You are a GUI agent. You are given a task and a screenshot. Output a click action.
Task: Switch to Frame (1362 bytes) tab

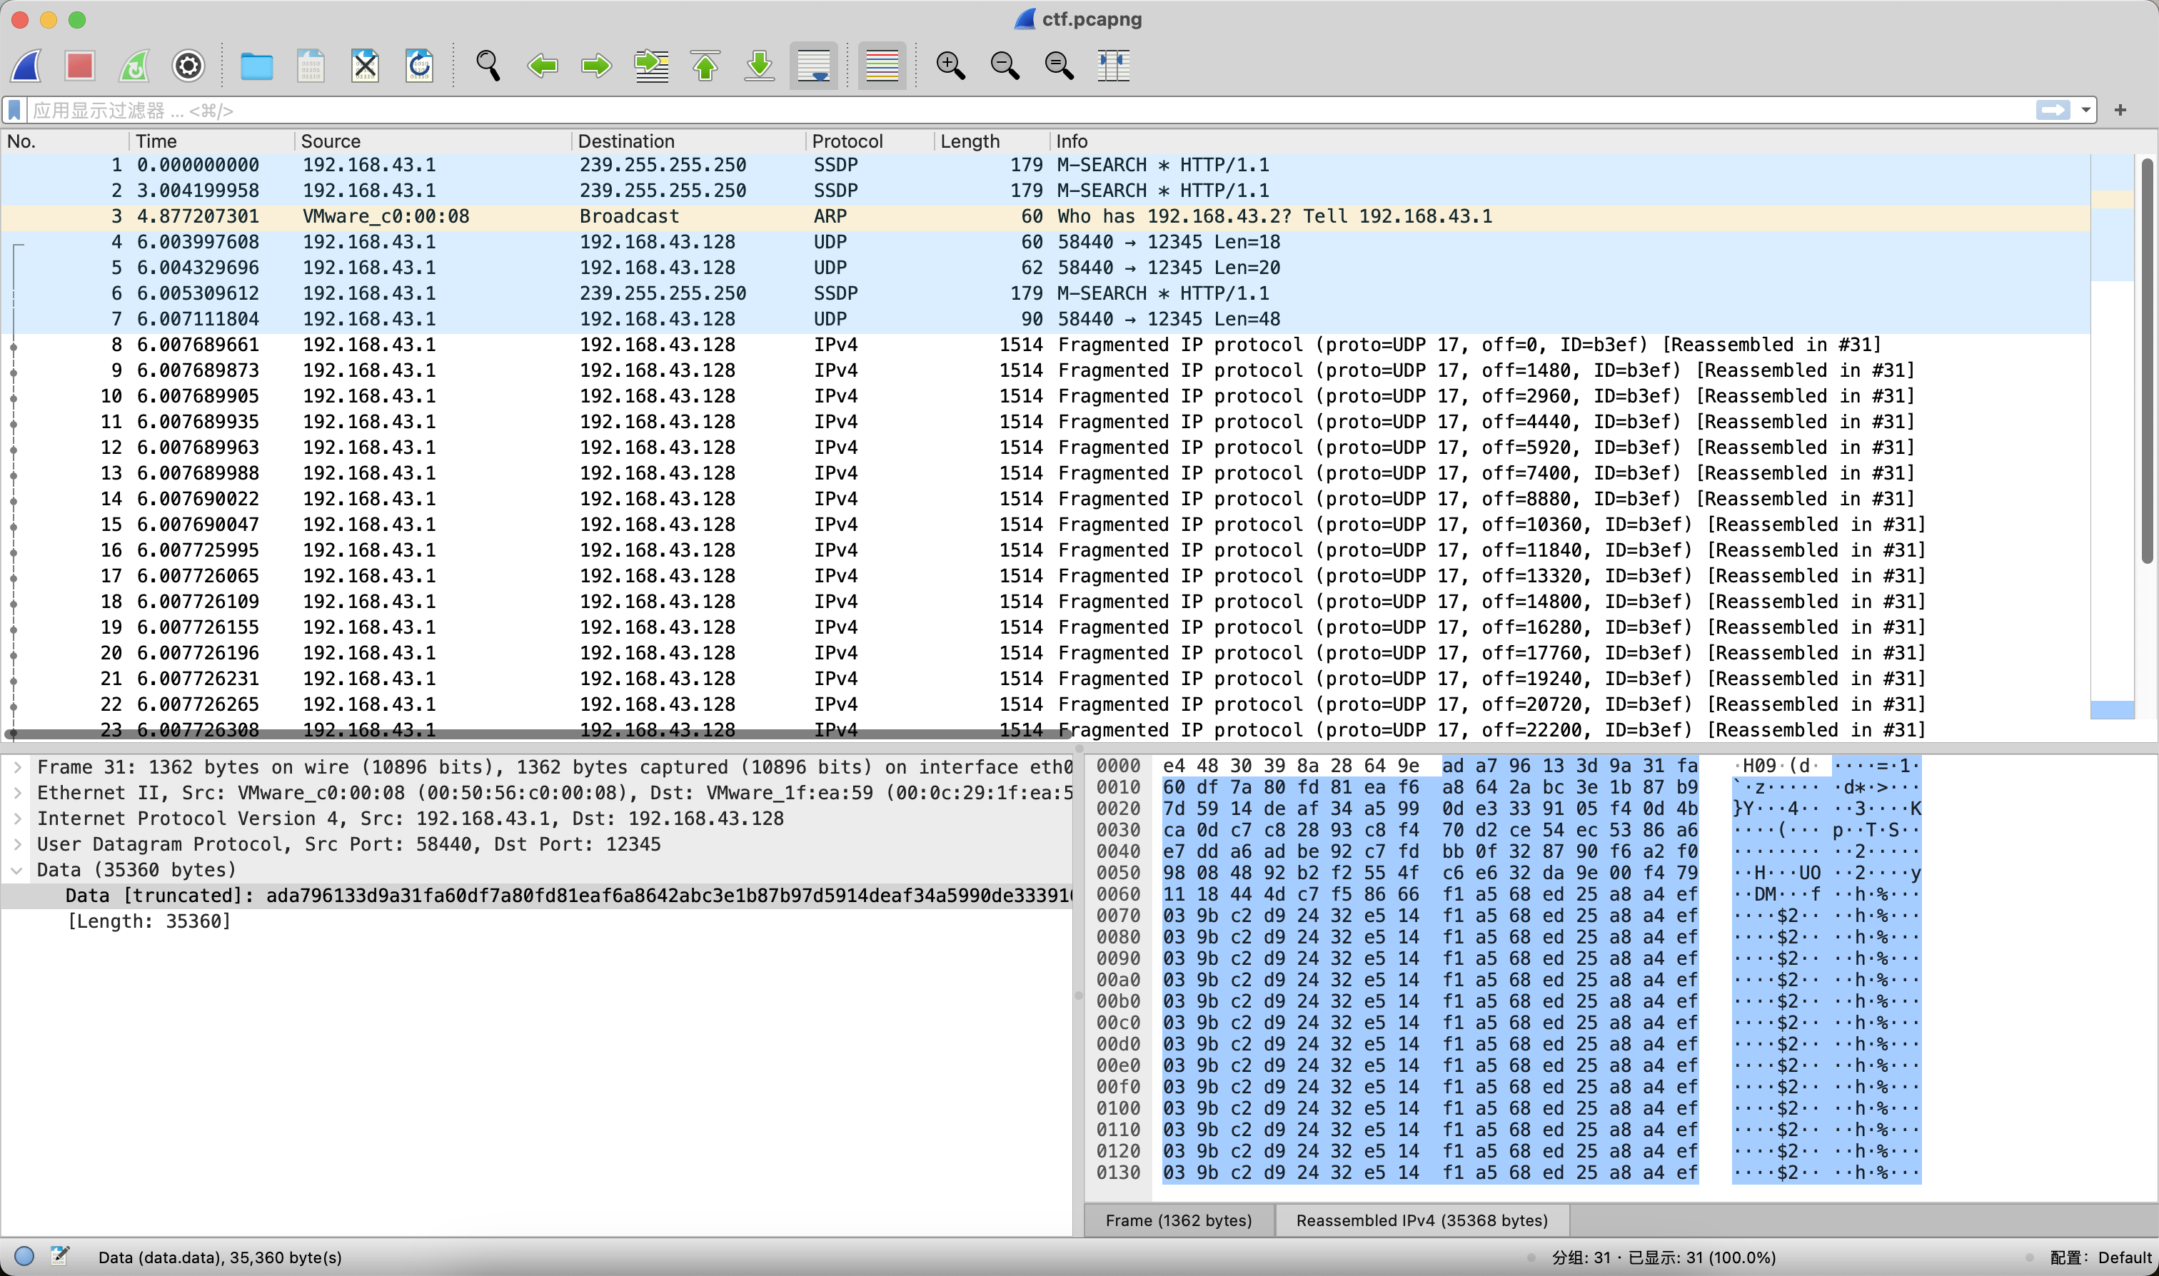(1179, 1220)
